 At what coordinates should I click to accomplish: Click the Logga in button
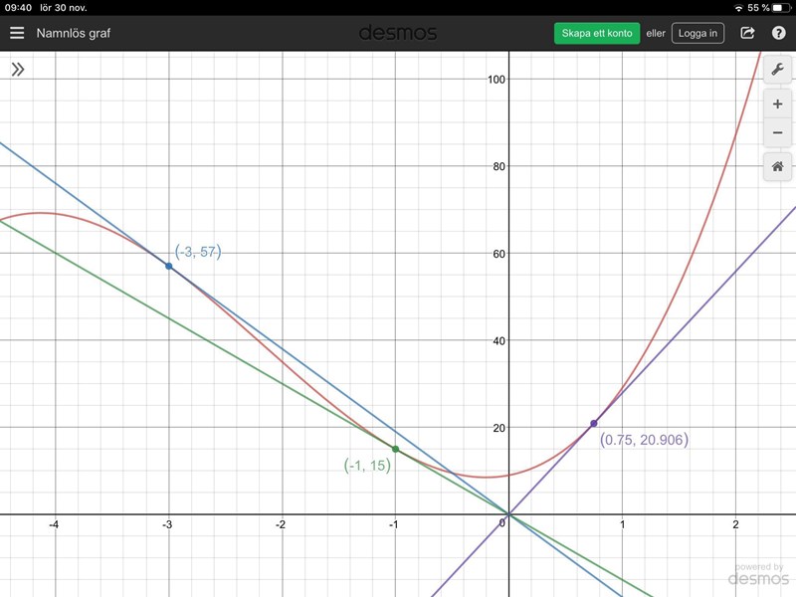[697, 33]
